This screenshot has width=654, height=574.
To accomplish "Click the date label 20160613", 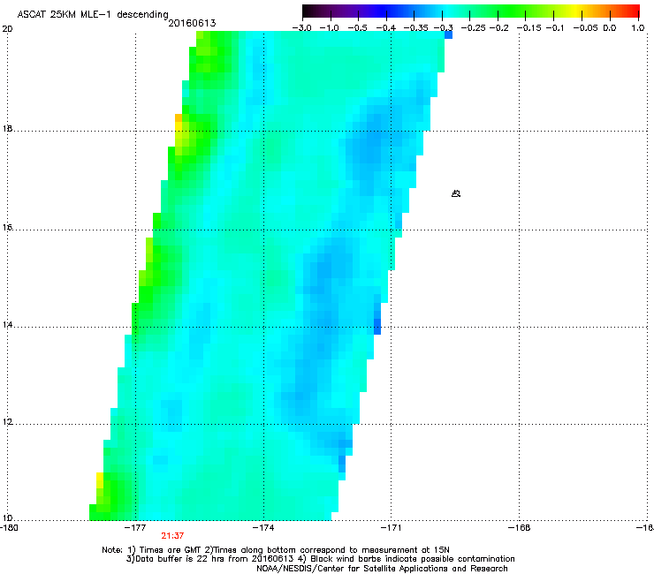I will click(x=192, y=23).
